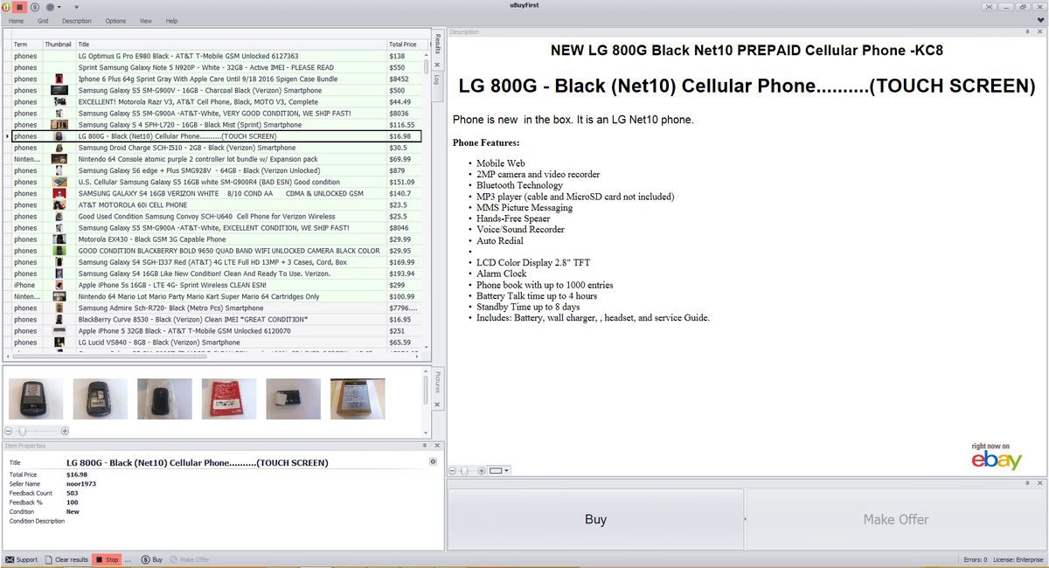Zoom in pictures with the plus icon
The image size is (1049, 568).
click(x=65, y=431)
